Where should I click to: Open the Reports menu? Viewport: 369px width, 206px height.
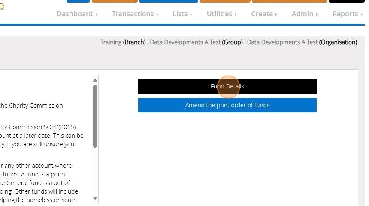[348, 14]
